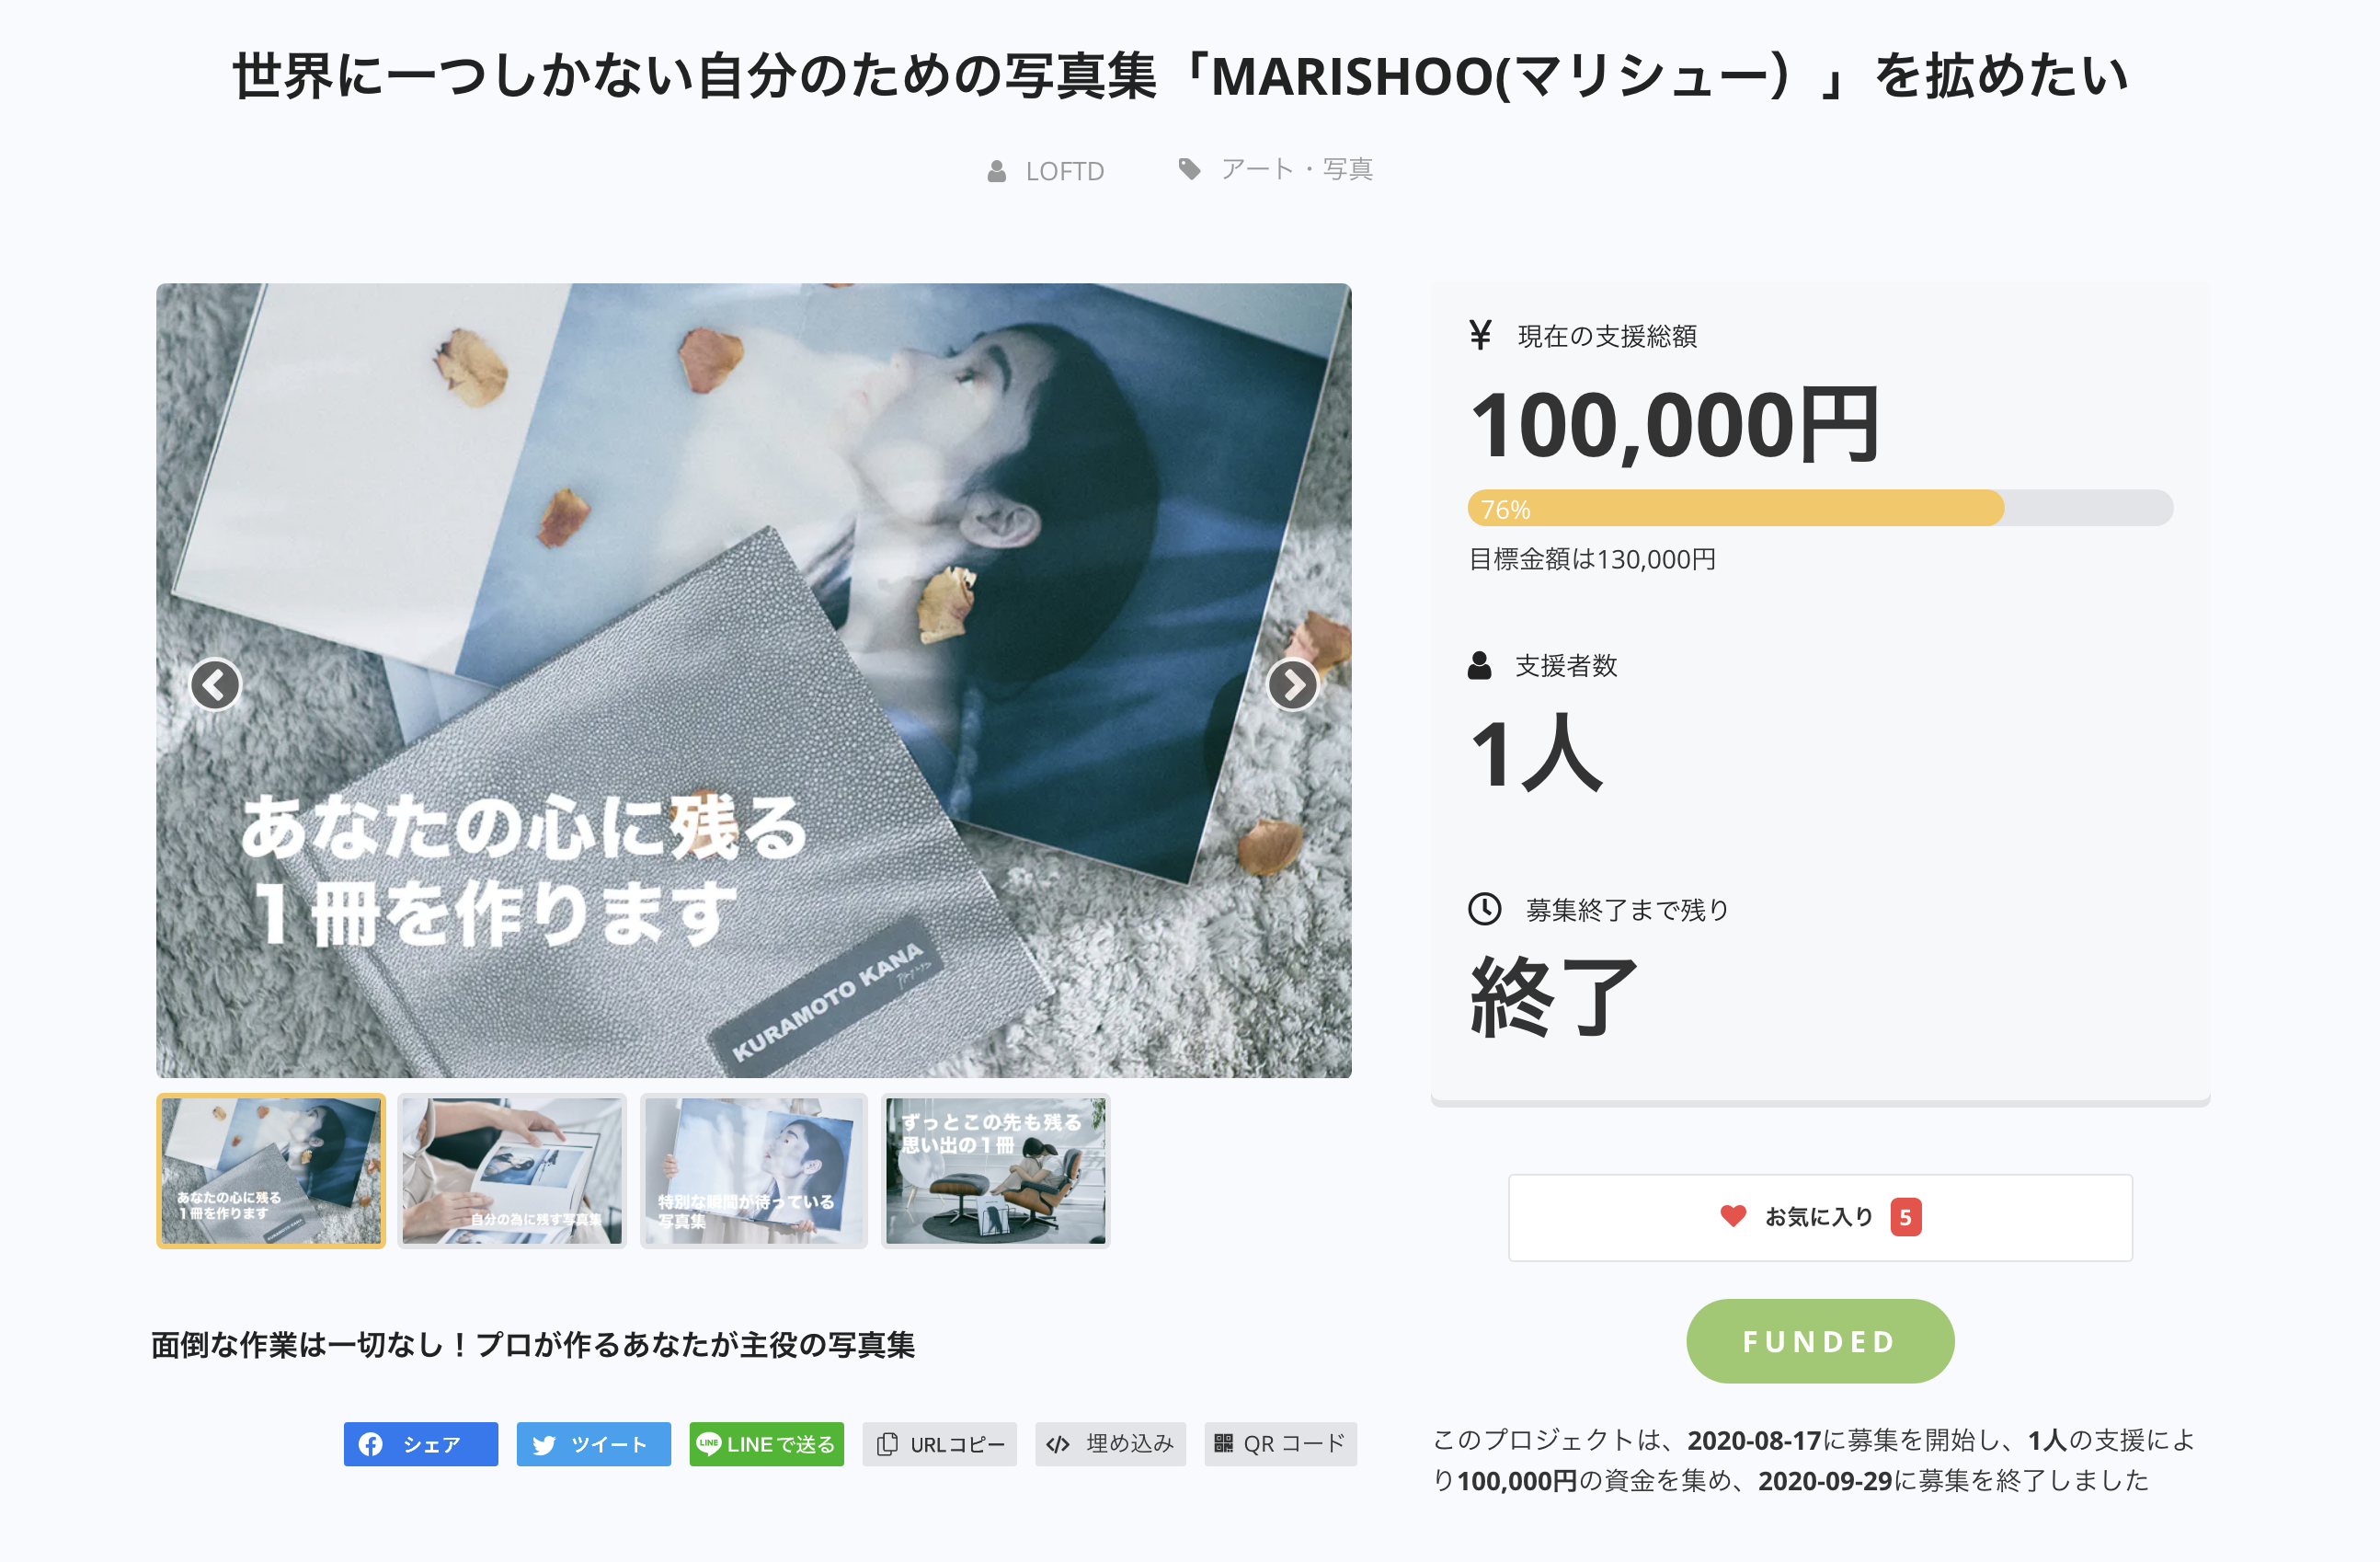Select the second thumbnail 自分の為に残す写真集
The image size is (2380, 1562).
[512, 1171]
